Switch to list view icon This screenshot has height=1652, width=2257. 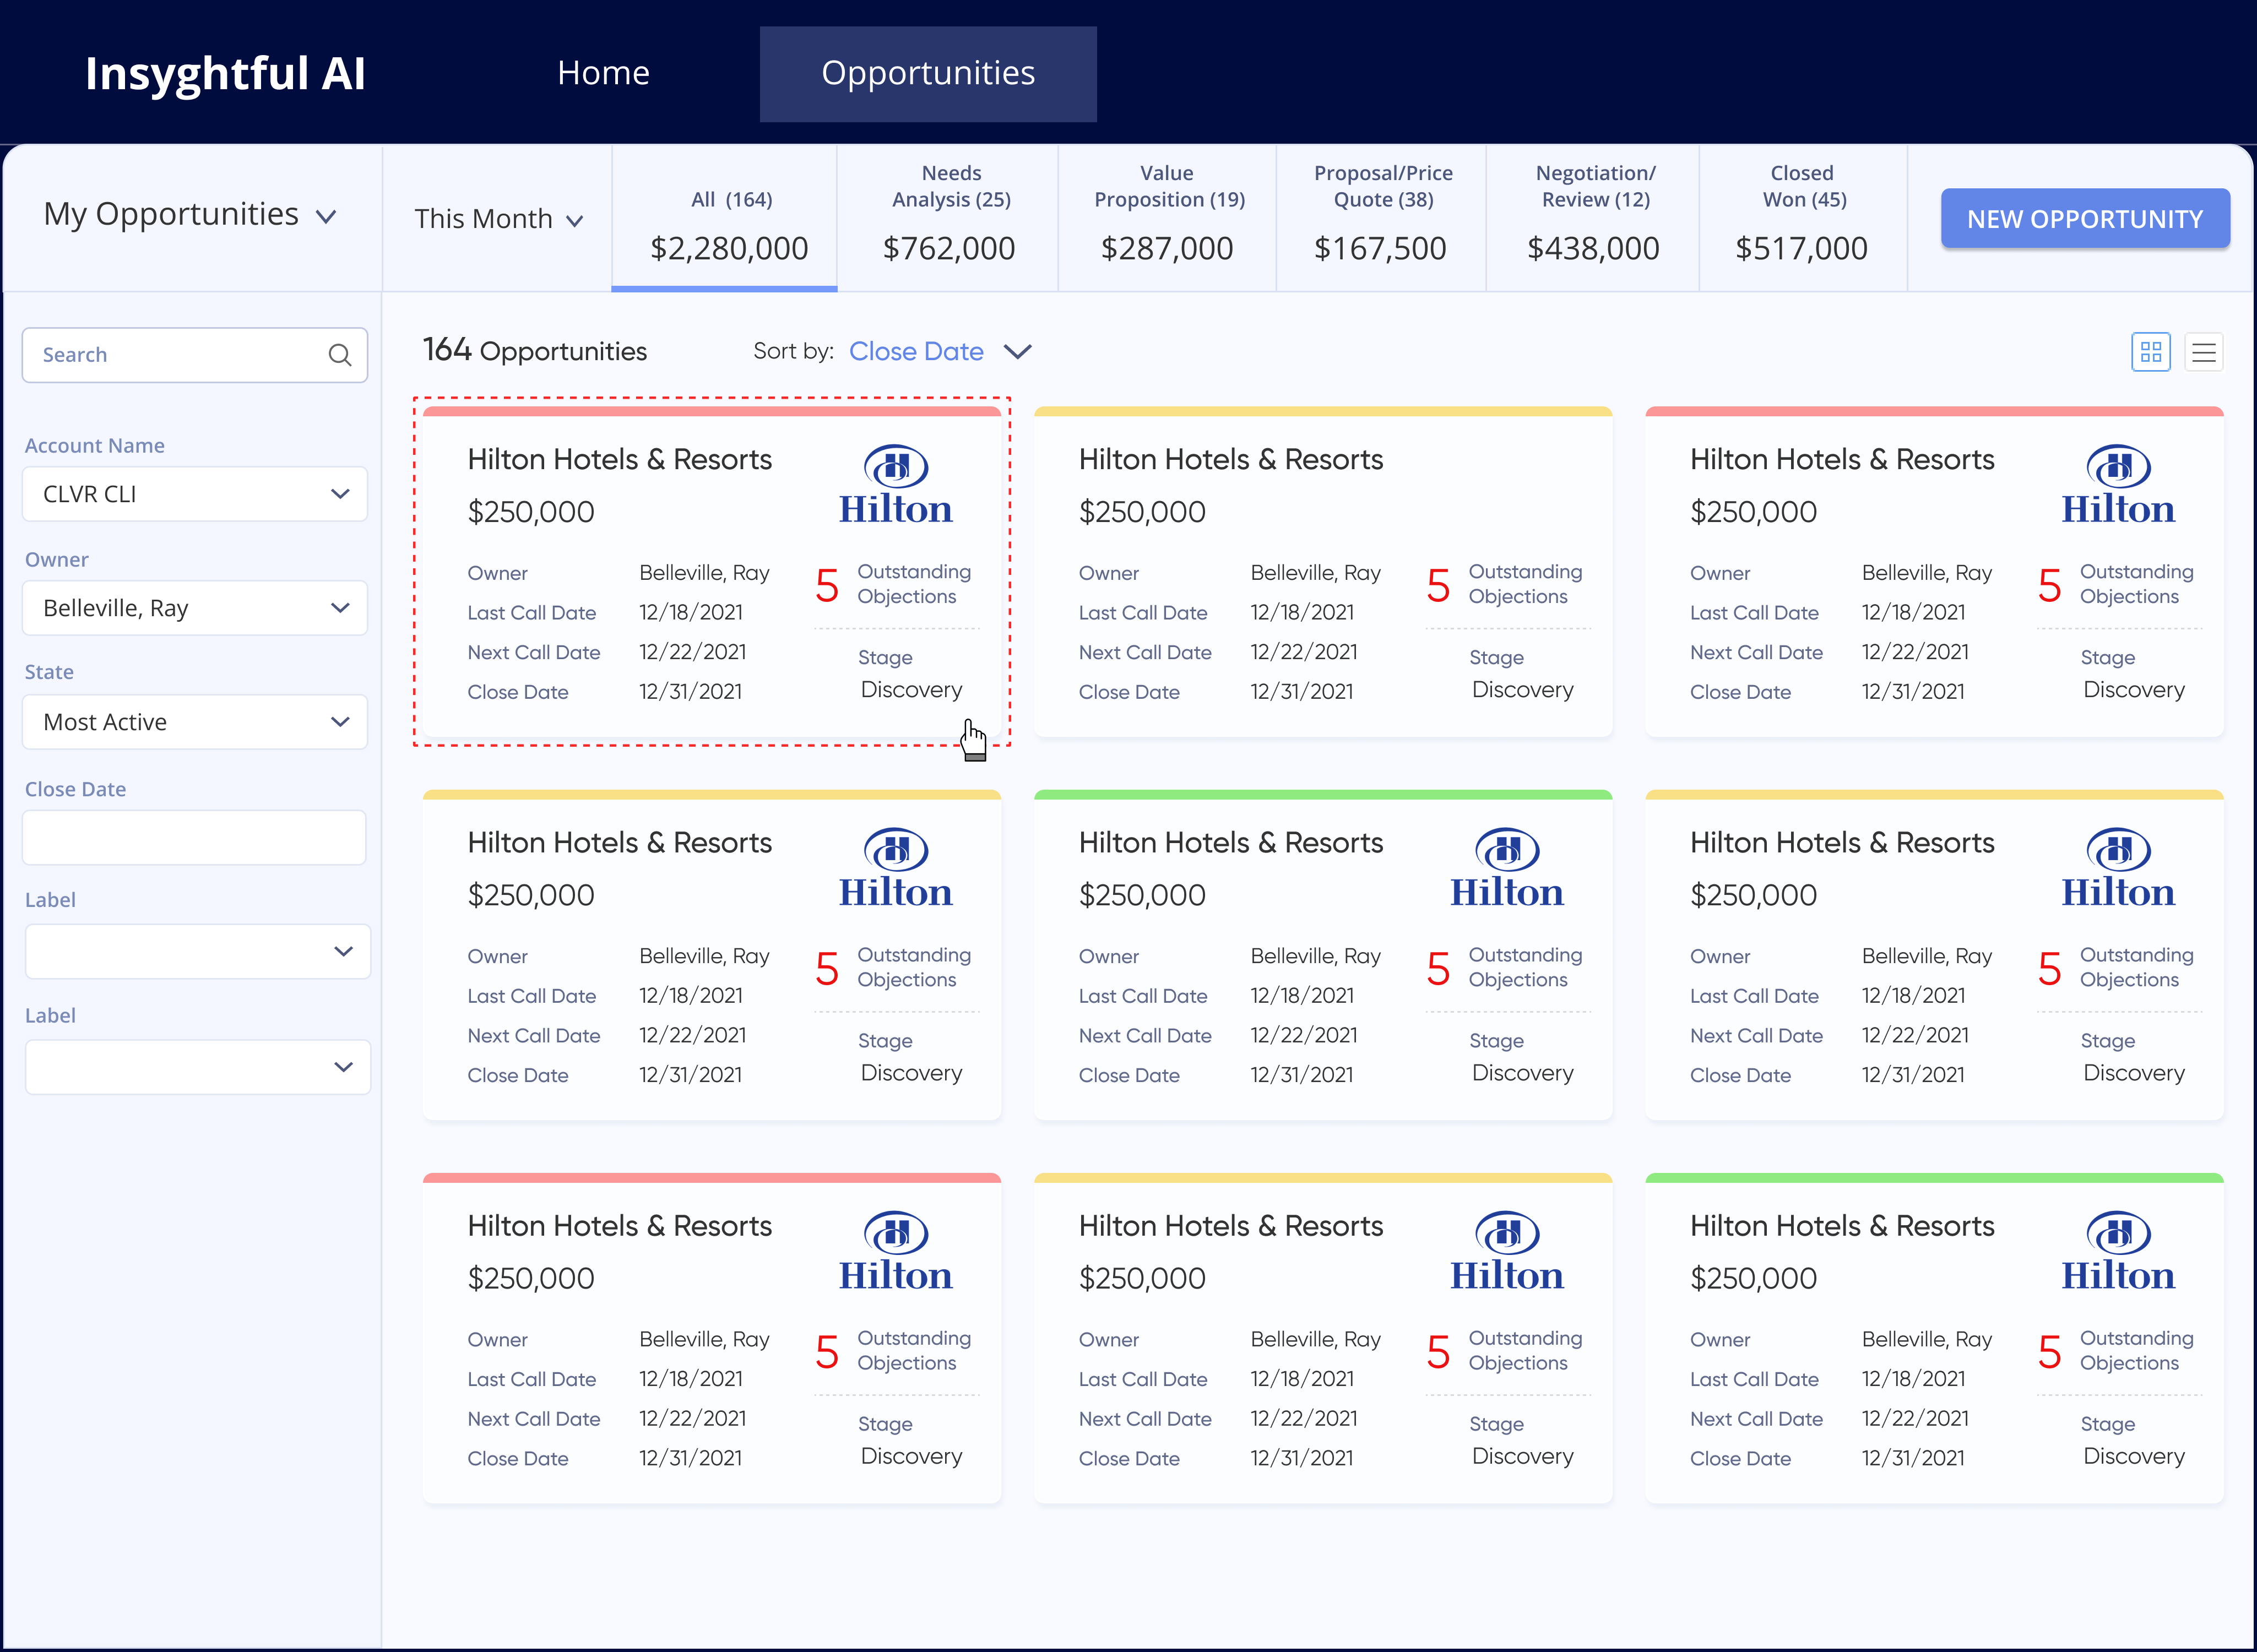coord(2203,352)
